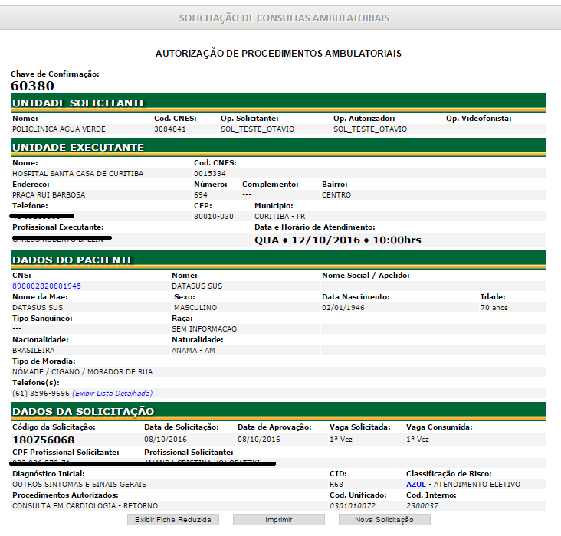Select unified code 0301010072
The width and height of the screenshot is (561, 536).
(352, 506)
